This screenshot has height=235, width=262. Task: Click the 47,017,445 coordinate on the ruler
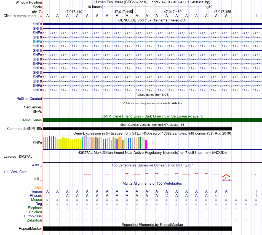click(x=123, y=12)
